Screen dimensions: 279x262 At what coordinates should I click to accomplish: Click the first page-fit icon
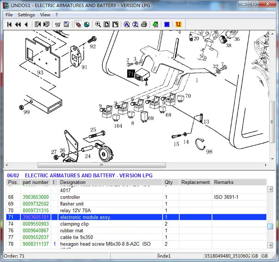pyautogui.click(x=107, y=25)
